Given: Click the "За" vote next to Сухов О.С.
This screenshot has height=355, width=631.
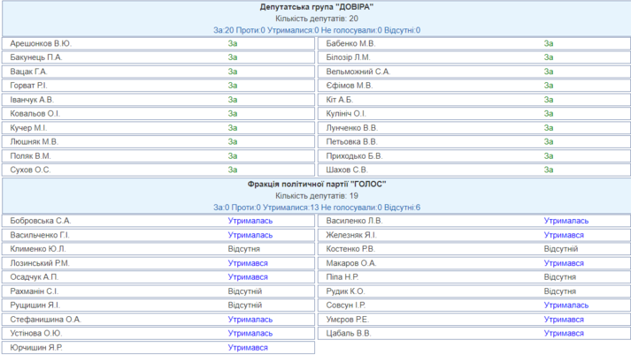Looking at the screenshot, I should click(233, 170).
